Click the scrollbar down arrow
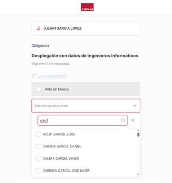 pyautogui.click(x=138, y=174)
